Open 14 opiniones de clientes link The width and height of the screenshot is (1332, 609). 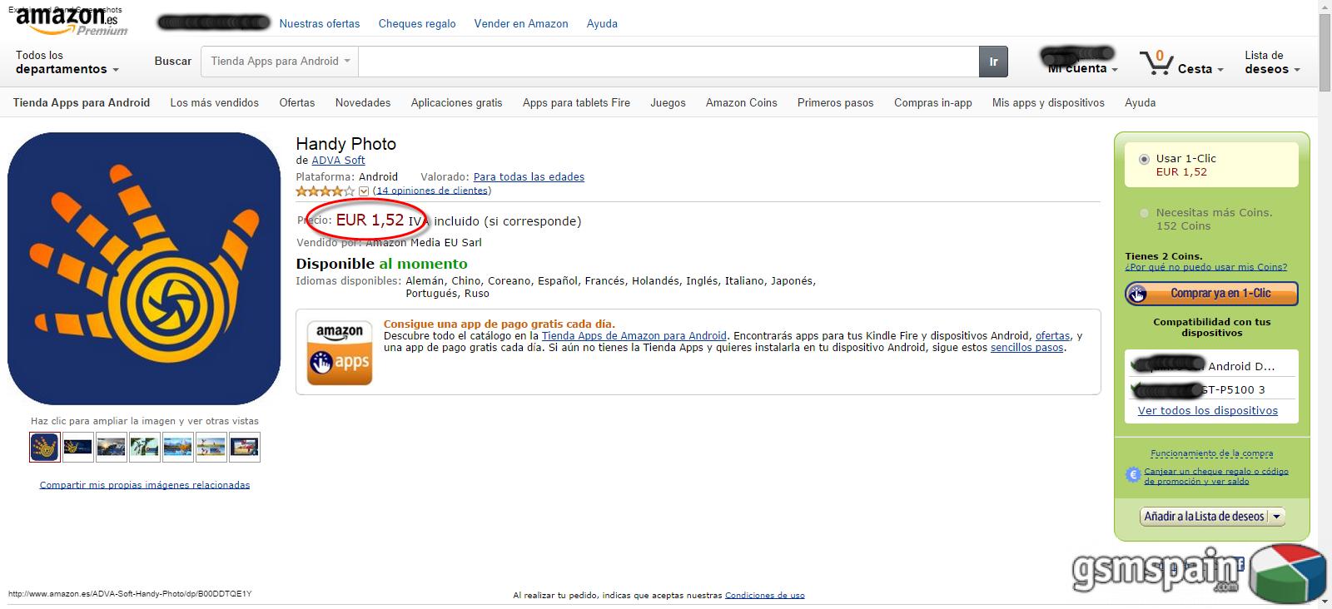tap(432, 191)
